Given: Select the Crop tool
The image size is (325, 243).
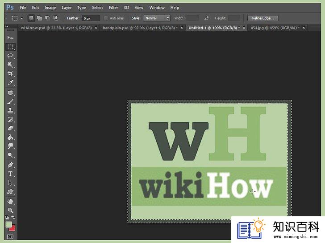Looking at the screenshot, I should (10, 73).
